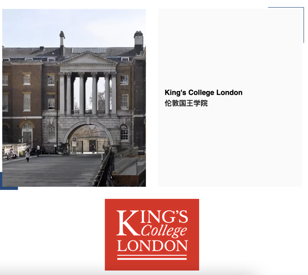Click the blue corner bracket decoration
The width and height of the screenshot is (308, 275).
click(286, 25)
